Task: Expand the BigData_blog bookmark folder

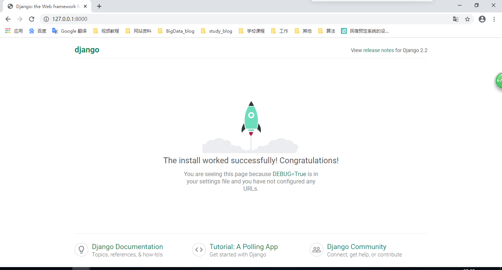Action: pos(176,31)
